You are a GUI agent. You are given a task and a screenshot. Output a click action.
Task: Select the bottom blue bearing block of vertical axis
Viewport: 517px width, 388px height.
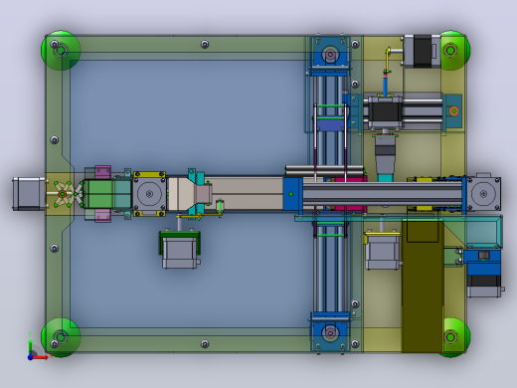tap(330, 331)
